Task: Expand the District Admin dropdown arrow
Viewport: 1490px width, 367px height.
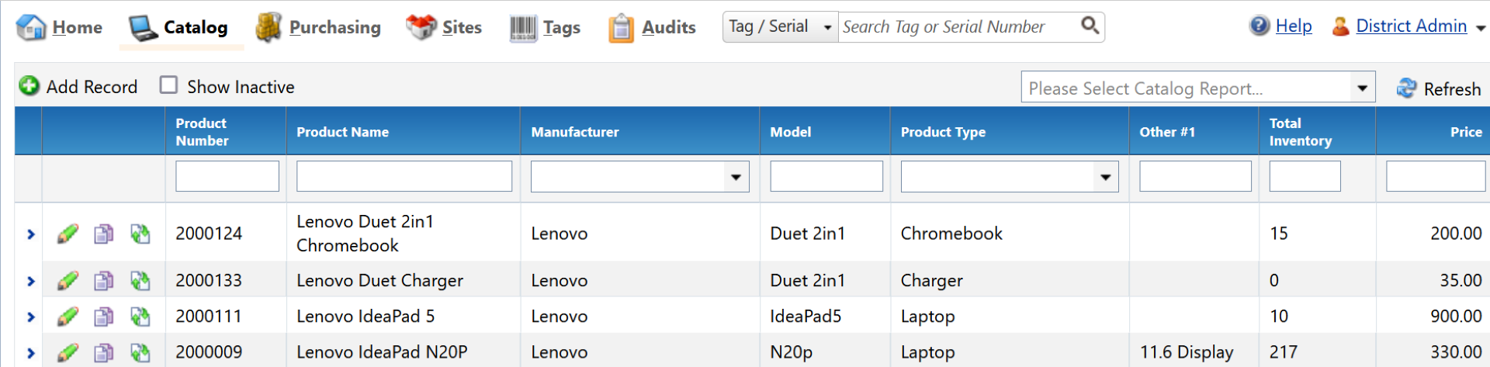Action: click(1480, 27)
